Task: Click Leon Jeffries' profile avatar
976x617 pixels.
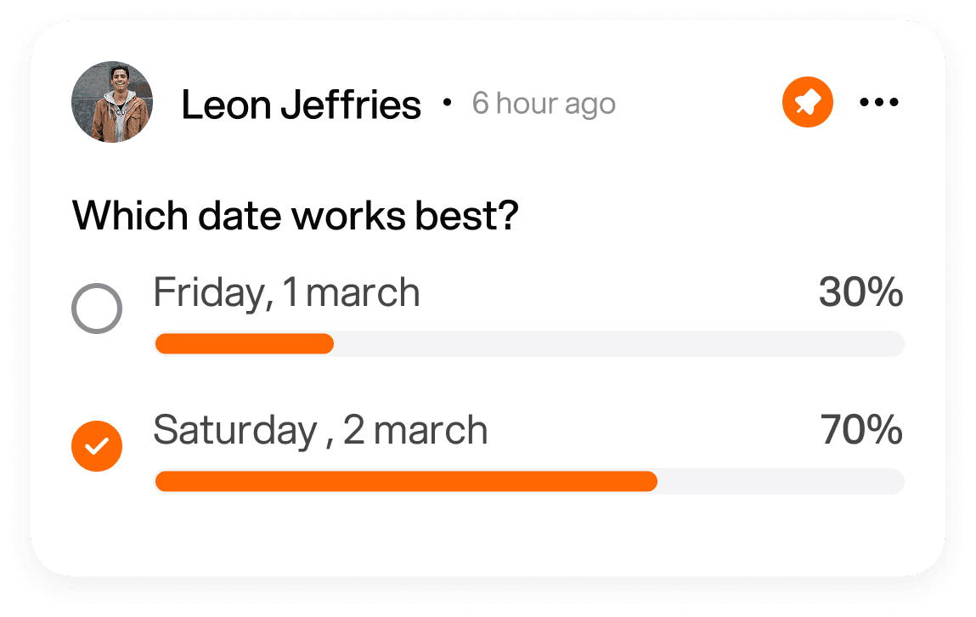Action: point(112,102)
